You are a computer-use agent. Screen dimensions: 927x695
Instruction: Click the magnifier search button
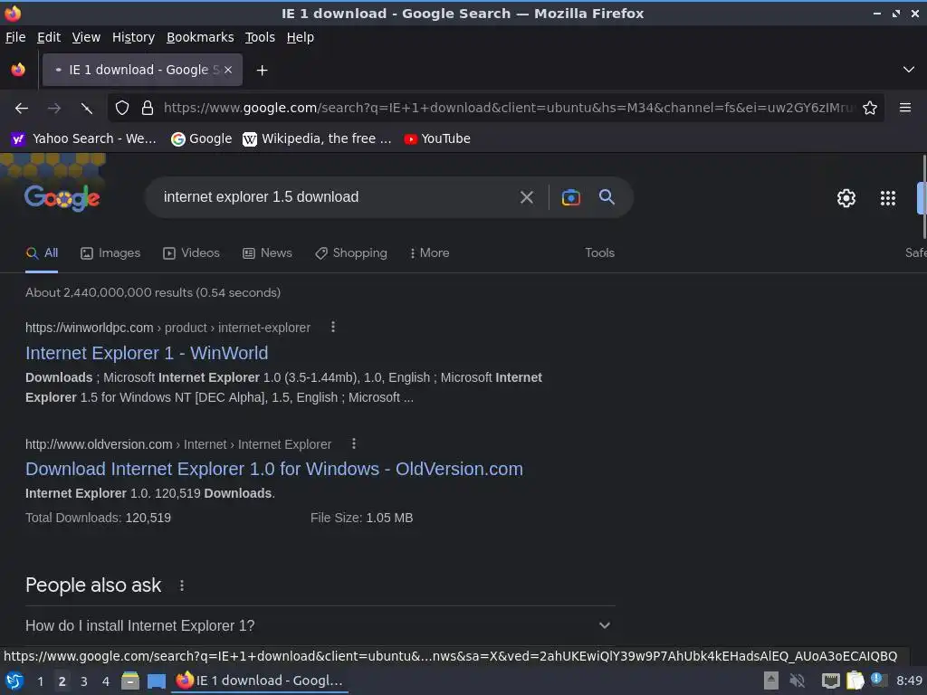(x=607, y=196)
